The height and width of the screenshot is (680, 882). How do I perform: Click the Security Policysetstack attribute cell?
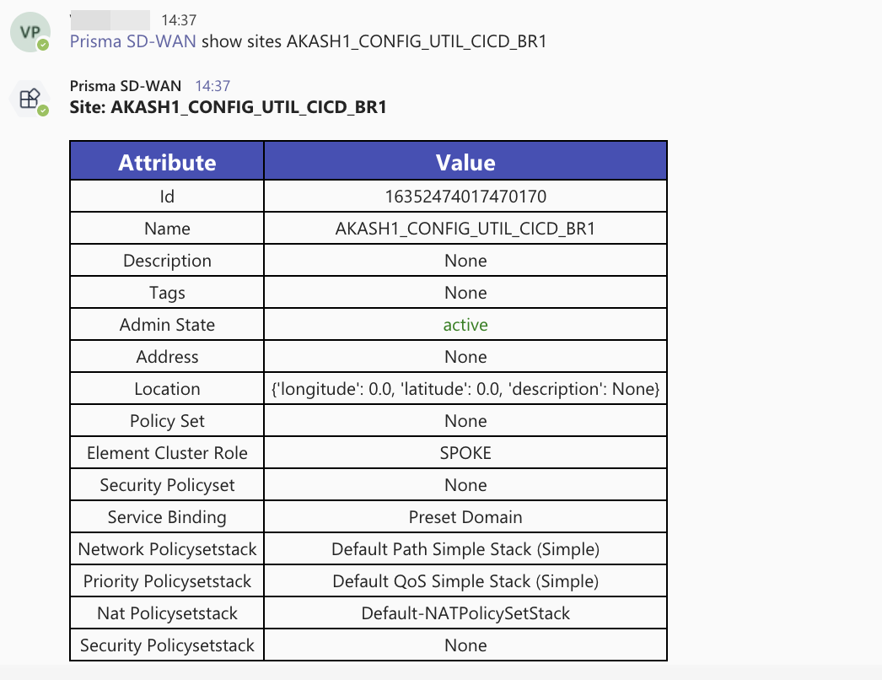(x=167, y=645)
